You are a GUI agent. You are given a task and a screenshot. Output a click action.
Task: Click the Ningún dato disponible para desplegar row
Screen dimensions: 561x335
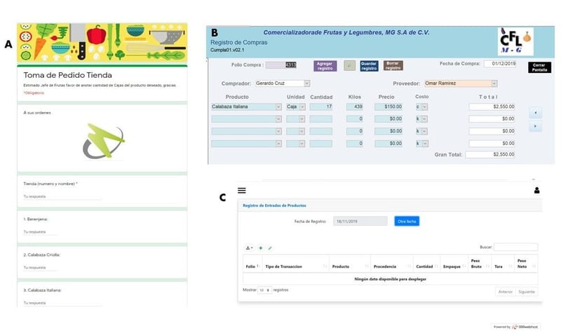[x=391, y=279]
